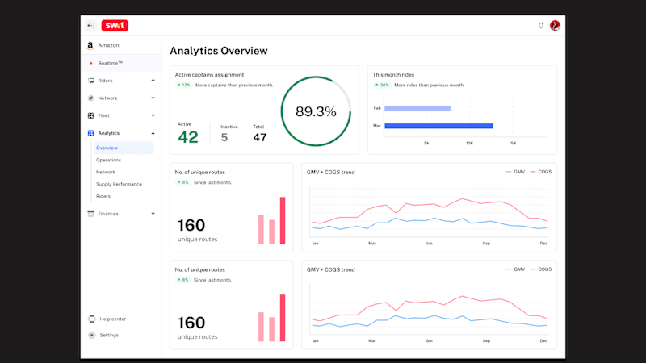This screenshot has width=646, height=363.
Task: Expand the Fleet menu arrow
Action: click(153, 115)
